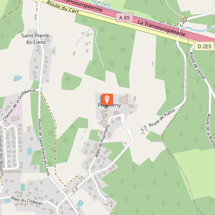Click the Allée de Puycheny street label
This screenshot has width=215, height=215.
[102, 141]
